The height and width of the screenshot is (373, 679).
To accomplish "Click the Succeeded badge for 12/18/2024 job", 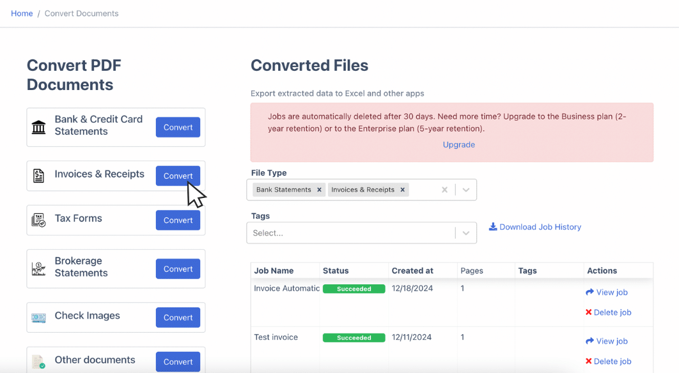I will (354, 289).
